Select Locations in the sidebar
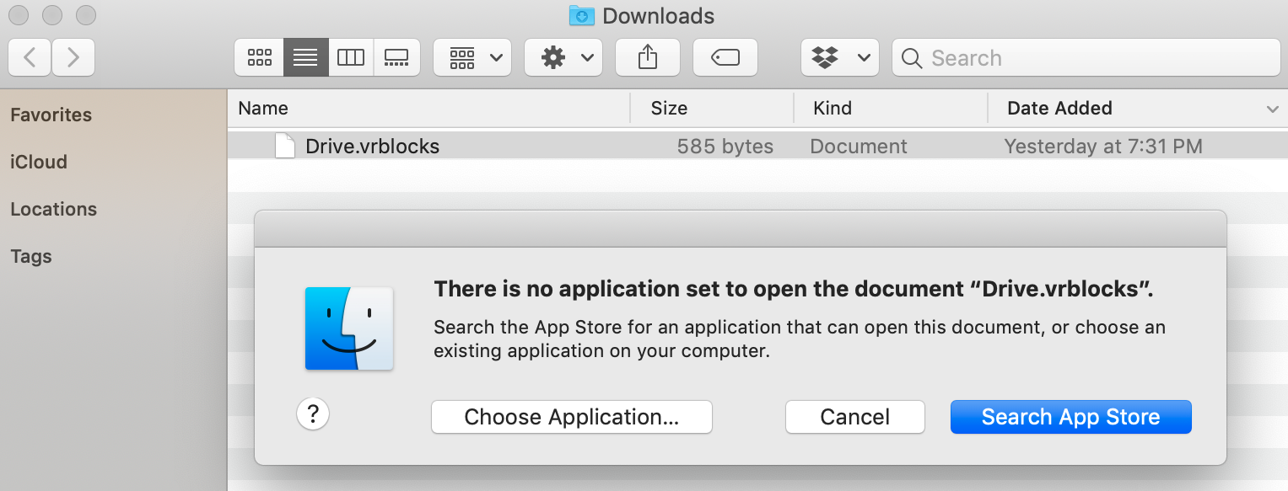 tap(53, 209)
